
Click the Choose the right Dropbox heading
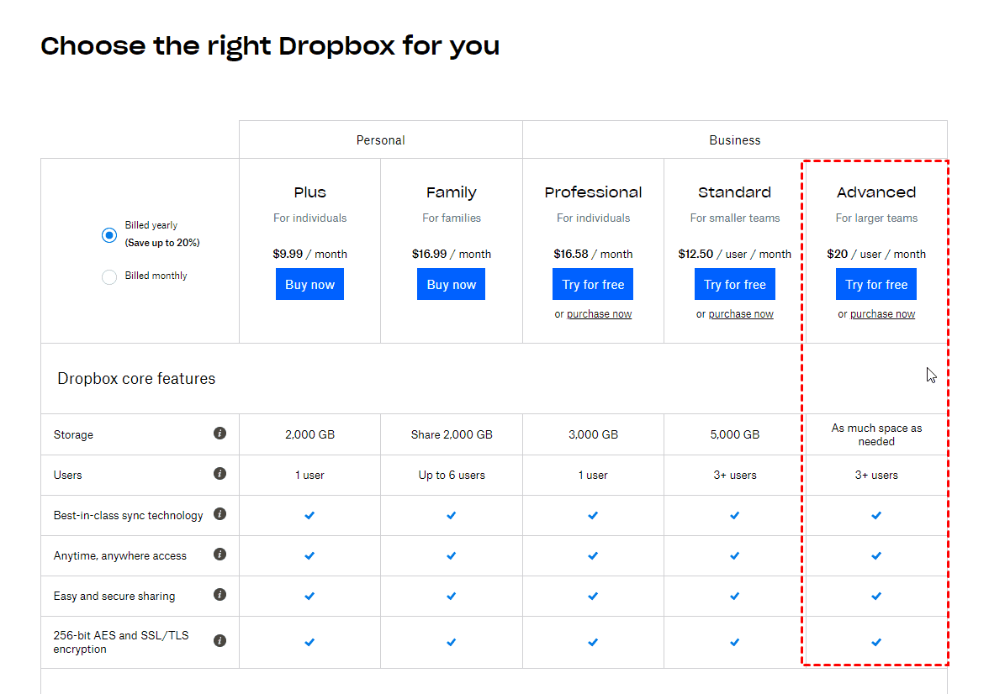(270, 46)
